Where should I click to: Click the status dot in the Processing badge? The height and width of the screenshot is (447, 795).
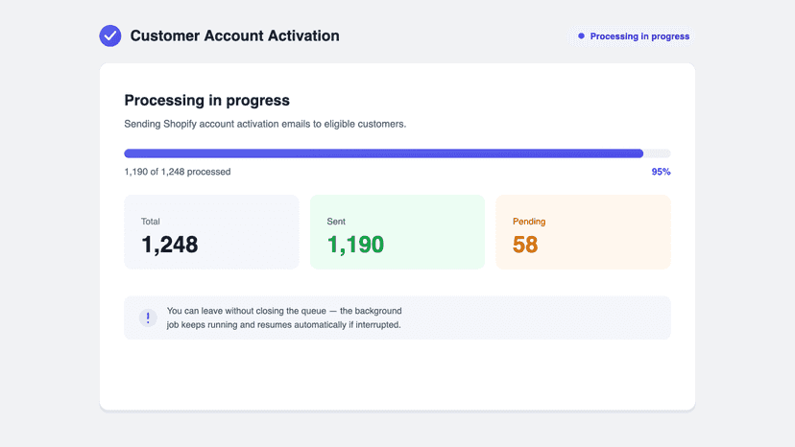pyautogui.click(x=582, y=36)
